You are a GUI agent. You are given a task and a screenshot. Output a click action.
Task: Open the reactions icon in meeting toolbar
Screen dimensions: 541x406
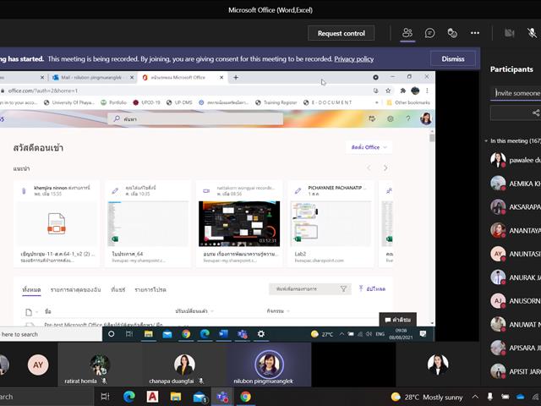point(452,33)
